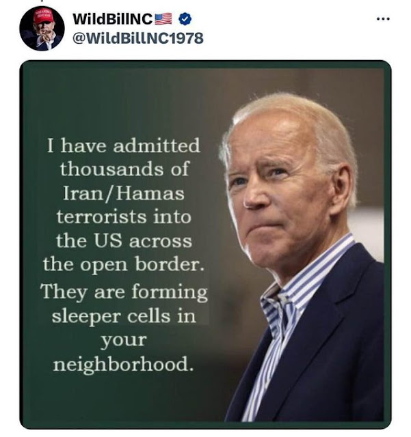The image size is (411, 437).
Task: Click the "I have admitted" text line
Action: point(123,145)
